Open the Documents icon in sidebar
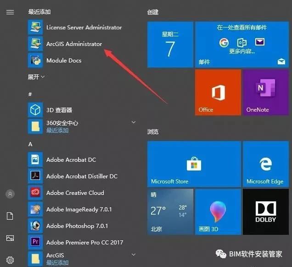292x267 pixels. point(10,216)
